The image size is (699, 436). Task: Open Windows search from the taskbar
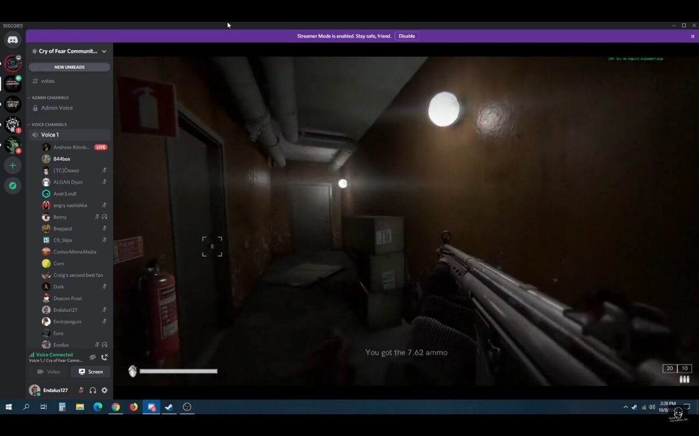26,407
